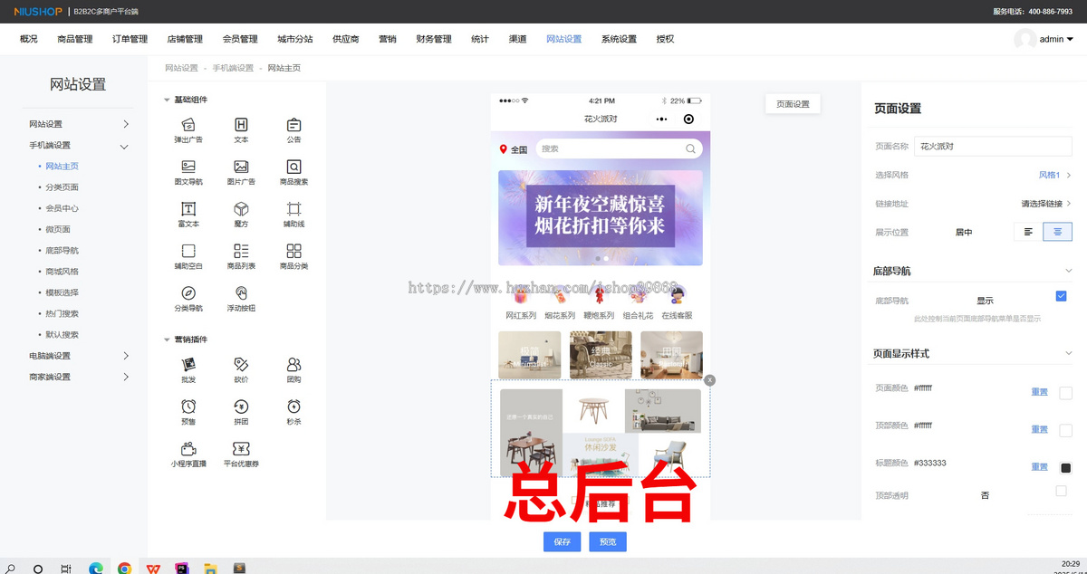This screenshot has width=1087, height=574.
Task: Open the 会员管理 top menu
Action: (240, 39)
